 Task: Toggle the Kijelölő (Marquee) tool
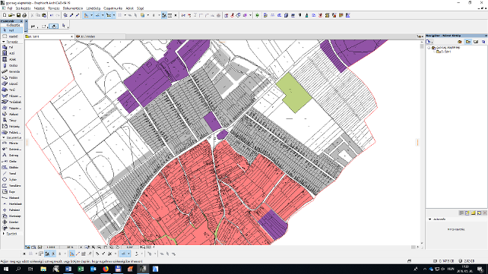11,36
